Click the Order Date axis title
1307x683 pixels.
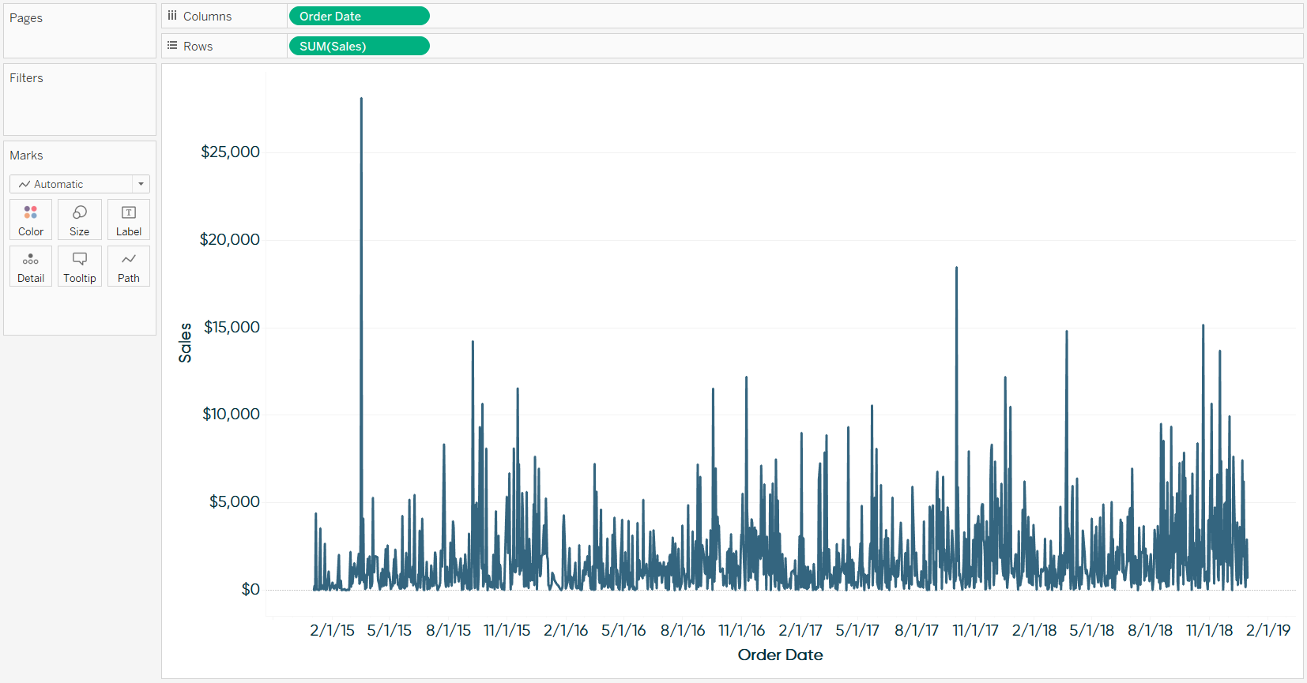coord(780,655)
